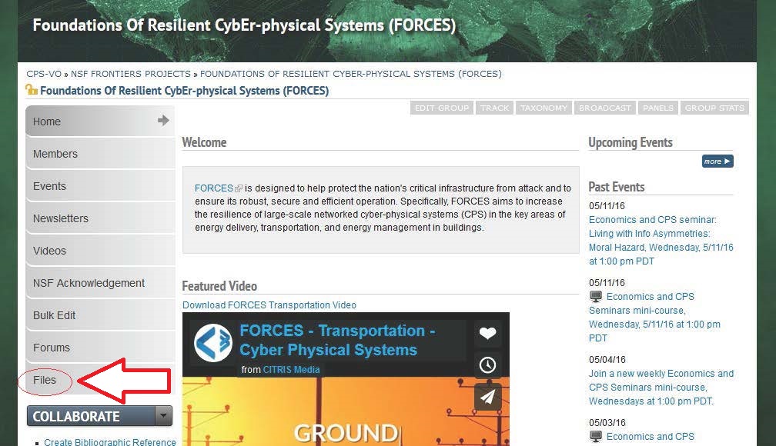The image size is (776, 446).
Task: Open the Members sidebar item
Action: [55, 154]
